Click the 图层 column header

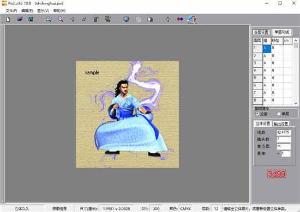(257, 41)
